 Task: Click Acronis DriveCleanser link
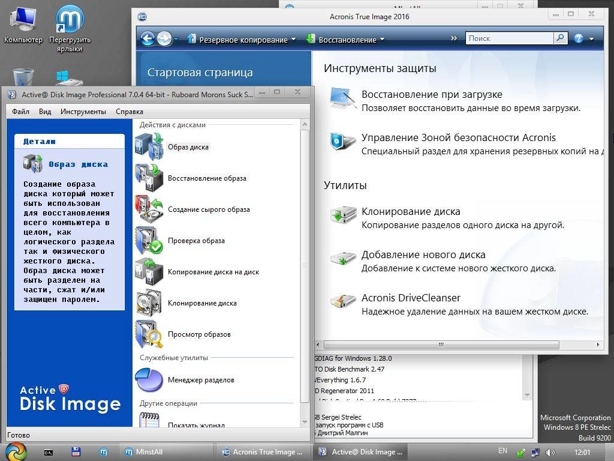(411, 298)
